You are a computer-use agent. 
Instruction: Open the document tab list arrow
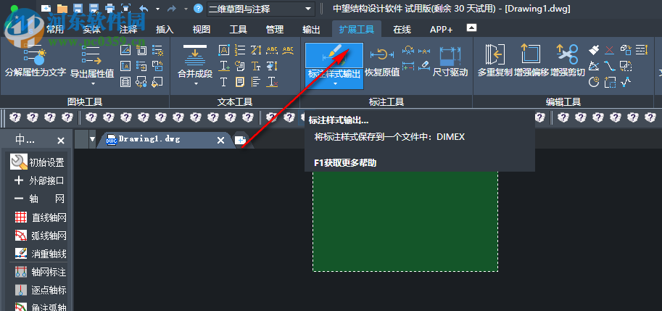coord(92,140)
